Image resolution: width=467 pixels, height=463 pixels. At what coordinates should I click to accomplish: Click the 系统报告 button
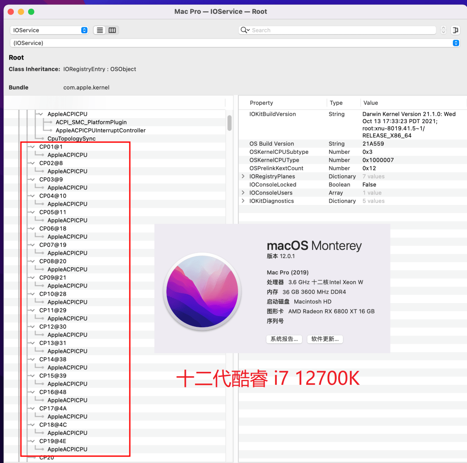tap(284, 339)
